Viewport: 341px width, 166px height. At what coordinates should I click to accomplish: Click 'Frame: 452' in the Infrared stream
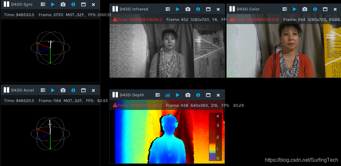[177, 19]
